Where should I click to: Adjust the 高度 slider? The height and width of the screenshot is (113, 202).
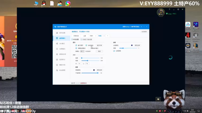click(x=90, y=58)
